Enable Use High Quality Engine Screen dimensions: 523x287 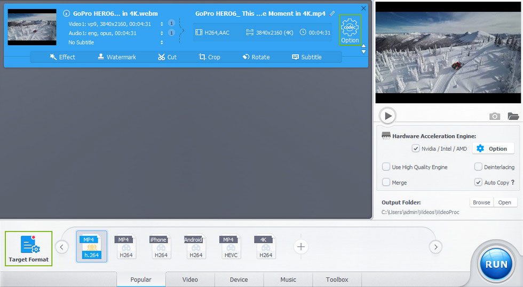386,167
